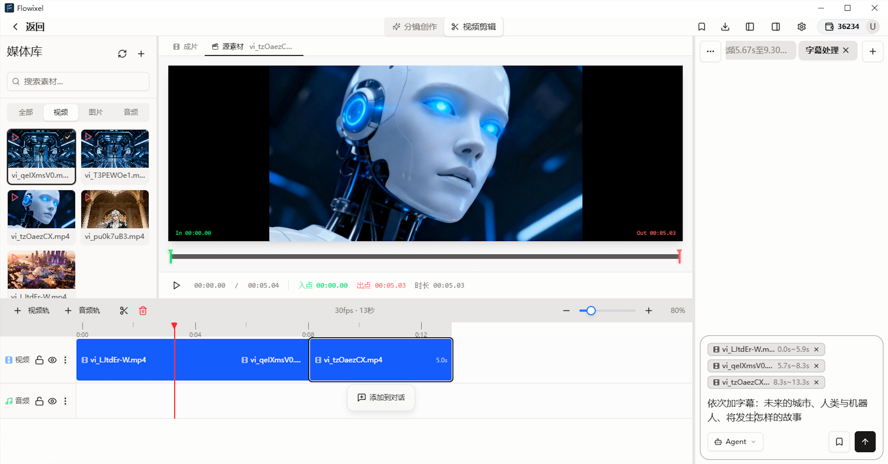Viewport: 888px width, 464px height.
Task: Click the download icon in the top toolbar
Action: point(725,26)
